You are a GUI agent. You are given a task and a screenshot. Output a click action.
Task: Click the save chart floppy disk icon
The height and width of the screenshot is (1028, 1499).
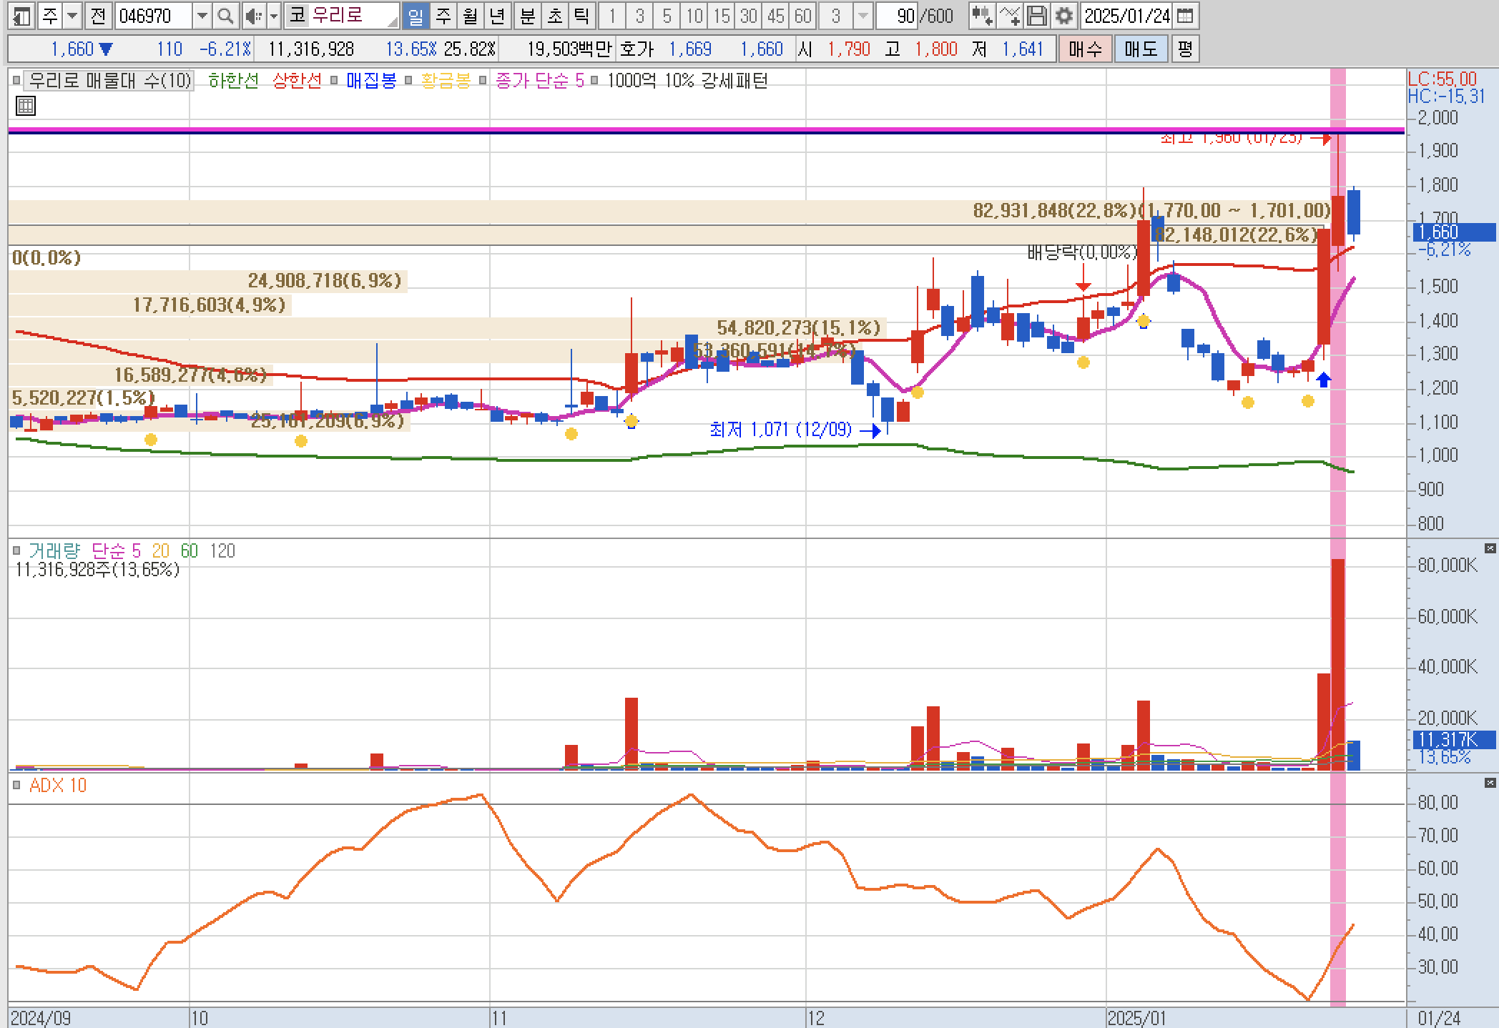[x=1037, y=16]
